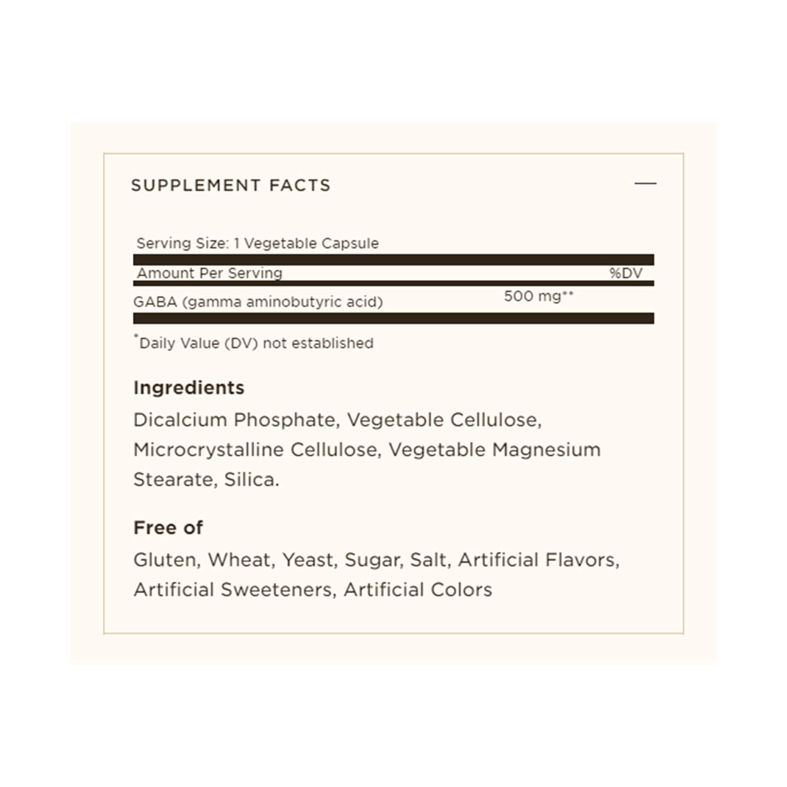
Task: Click the Artificial Sweeteners text
Action: pos(233,589)
